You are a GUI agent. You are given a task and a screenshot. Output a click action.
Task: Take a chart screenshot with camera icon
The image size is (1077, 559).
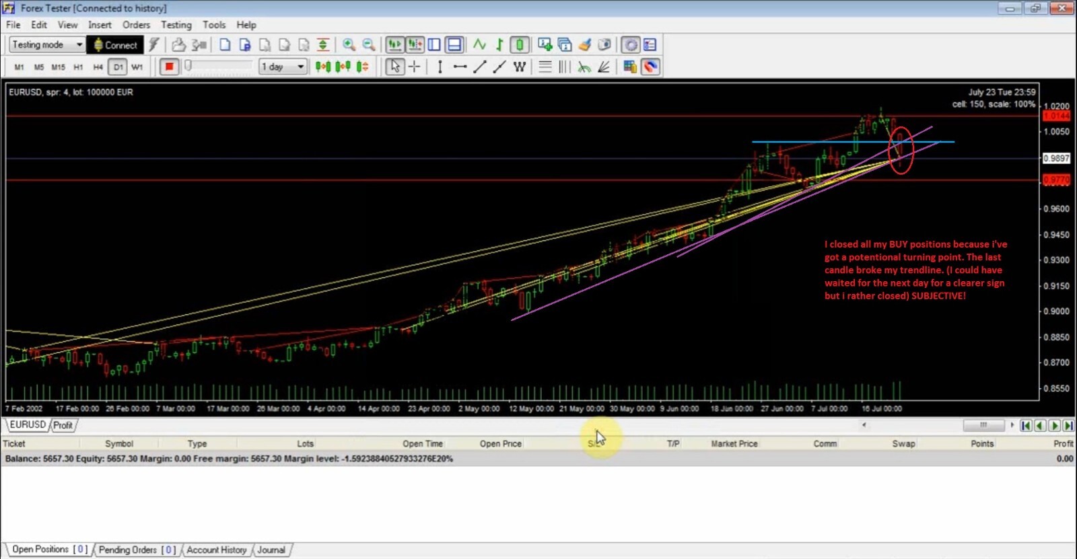[604, 45]
